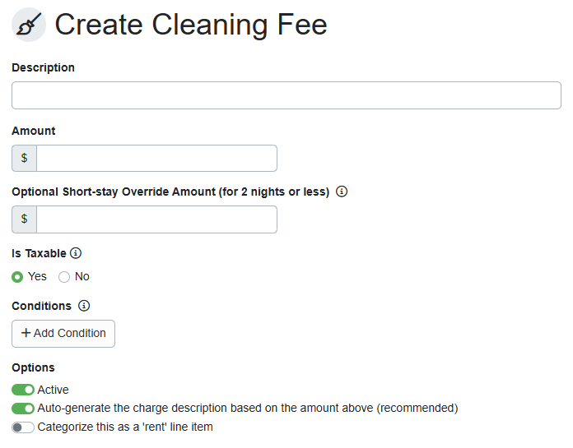Viewport: 573px width, 448px height.
Task: Click the Auto-generate the charge description label
Action: 248,408
